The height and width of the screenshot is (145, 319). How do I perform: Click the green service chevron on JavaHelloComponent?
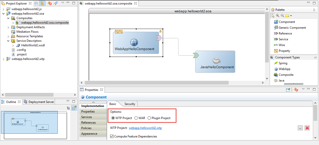[196, 55]
